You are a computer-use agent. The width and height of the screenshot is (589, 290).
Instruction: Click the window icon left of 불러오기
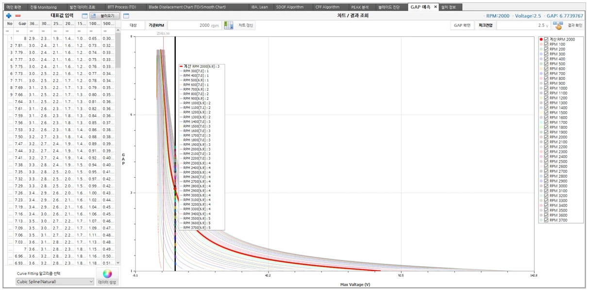point(85,16)
